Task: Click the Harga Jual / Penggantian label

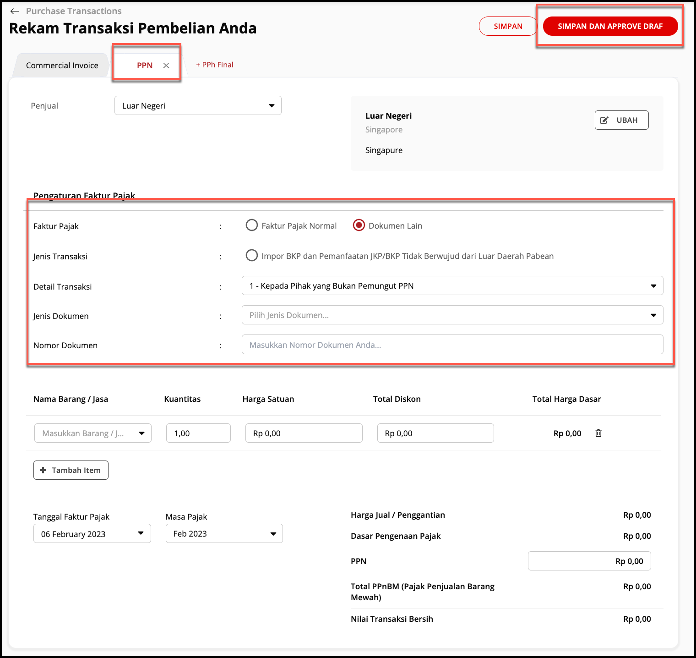Action: click(x=398, y=515)
